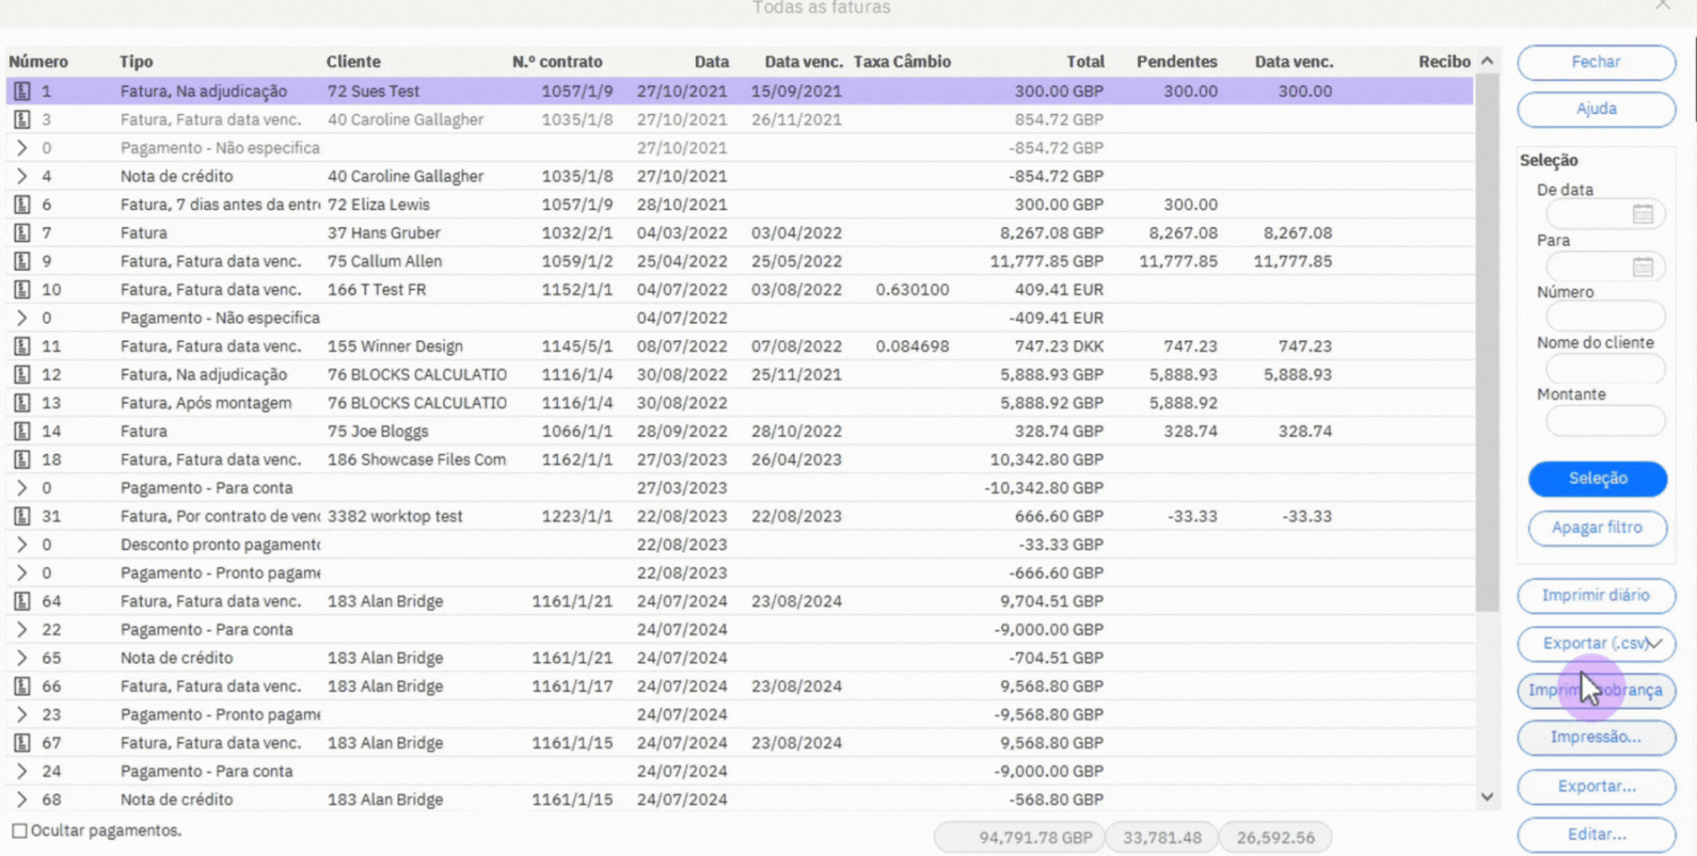Click Apagar filtro to clear filters
Image resolution: width=1697 pixels, height=856 pixels.
[x=1596, y=528]
